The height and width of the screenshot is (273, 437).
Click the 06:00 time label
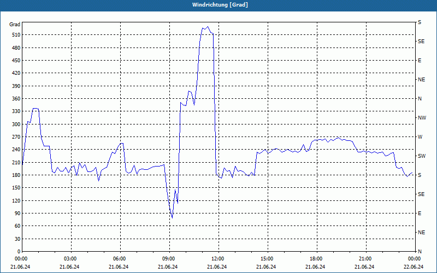tap(119, 259)
